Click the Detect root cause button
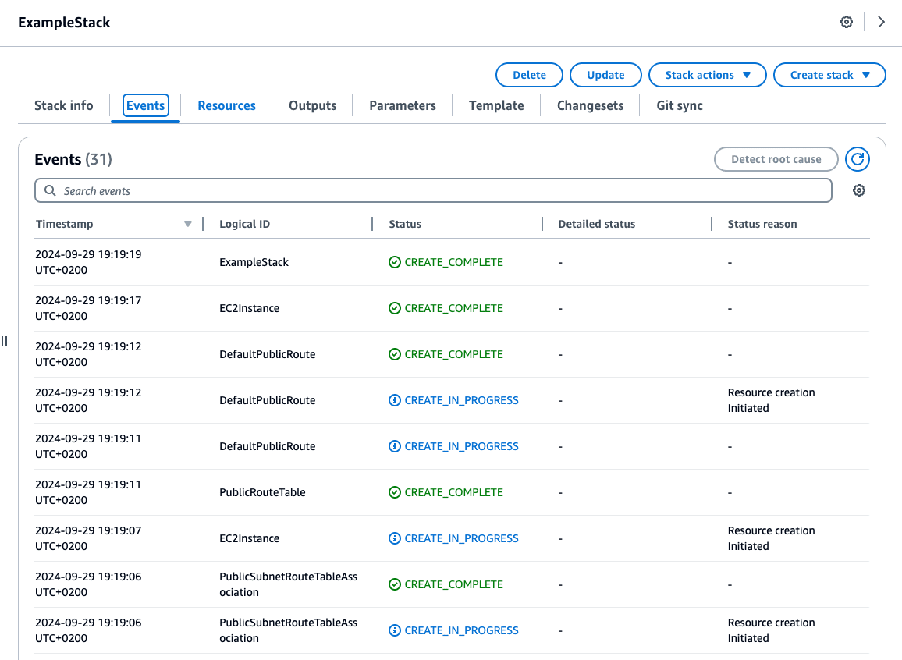Image resolution: width=902 pixels, height=660 pixels. pos(776,159)
